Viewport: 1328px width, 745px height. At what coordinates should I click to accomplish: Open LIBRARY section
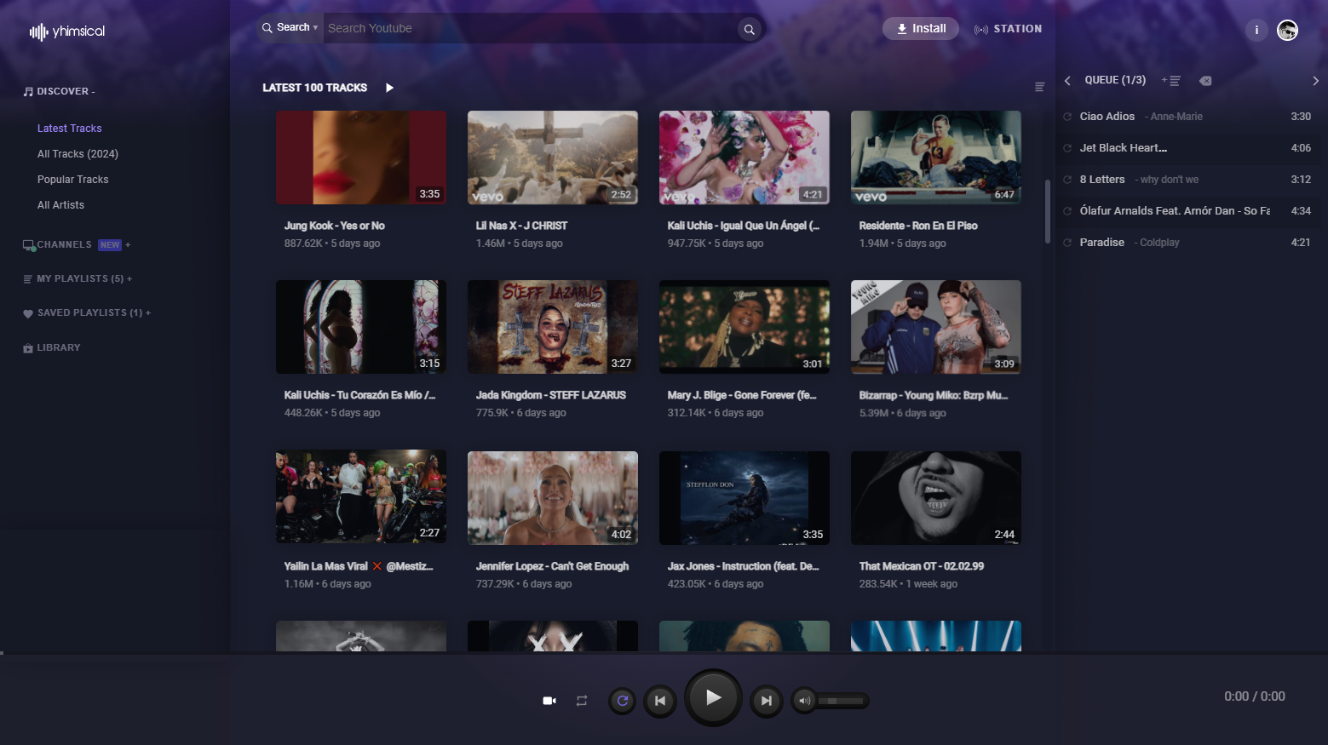pos(59,348)
